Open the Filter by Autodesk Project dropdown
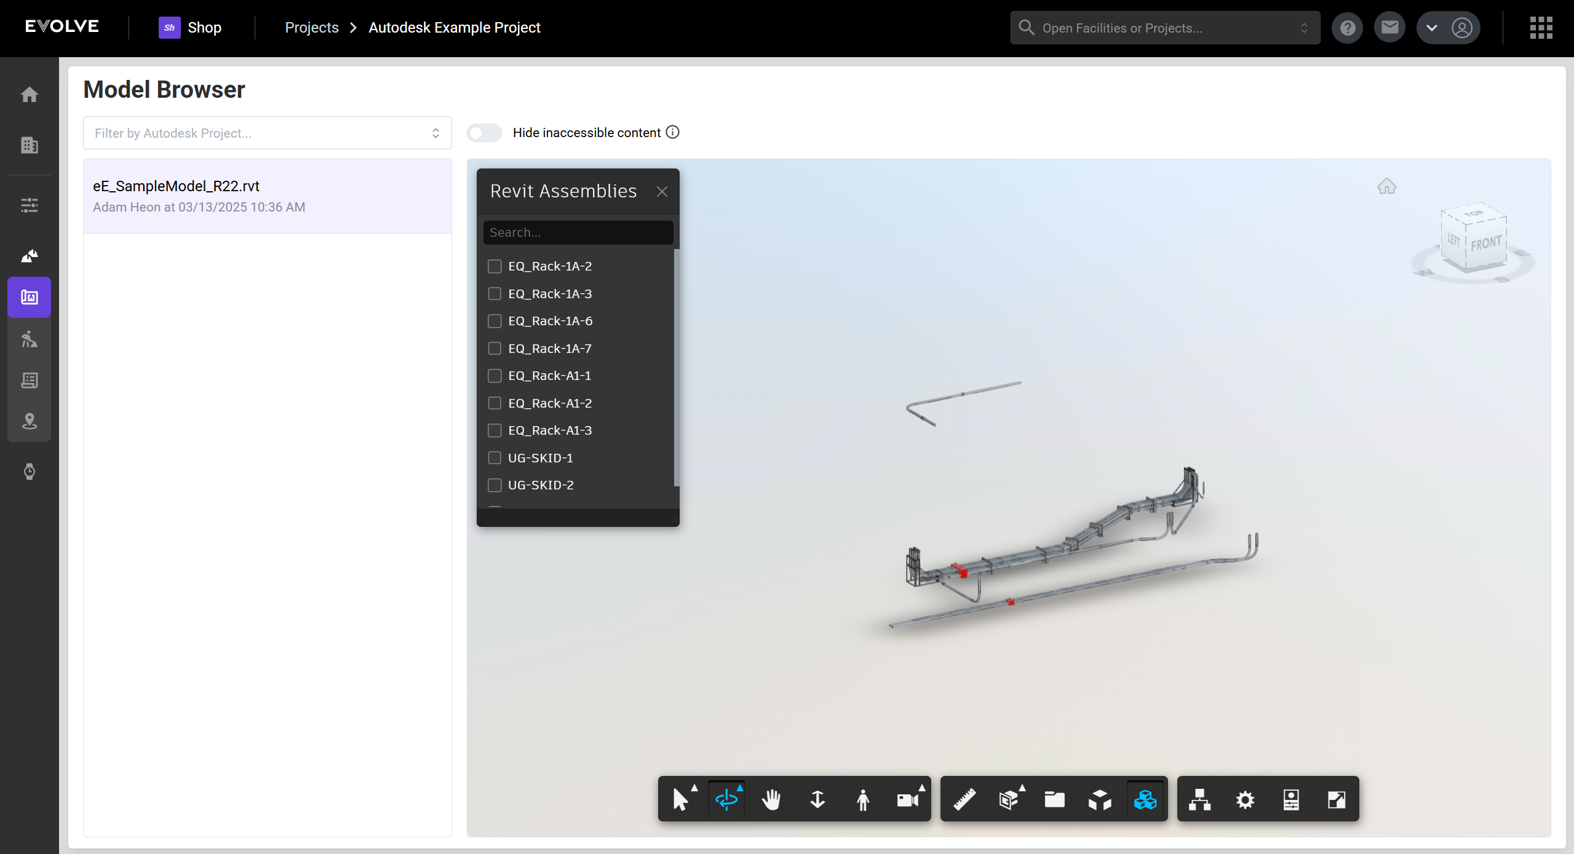 coord(267,133)
